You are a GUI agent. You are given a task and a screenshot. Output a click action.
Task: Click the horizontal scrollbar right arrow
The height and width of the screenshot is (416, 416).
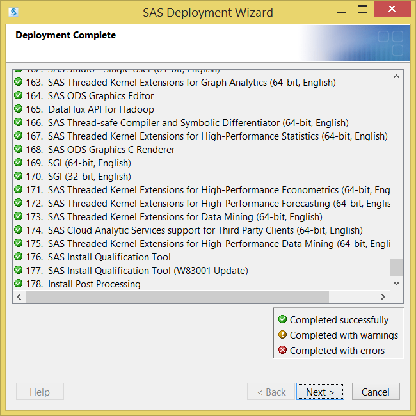[x=383, y=296]
